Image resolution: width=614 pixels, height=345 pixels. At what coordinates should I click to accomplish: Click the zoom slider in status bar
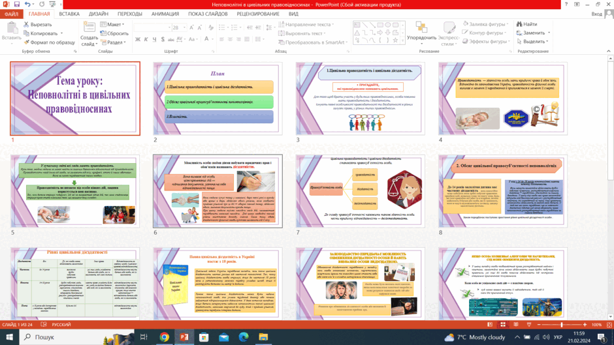click(562, 325)
